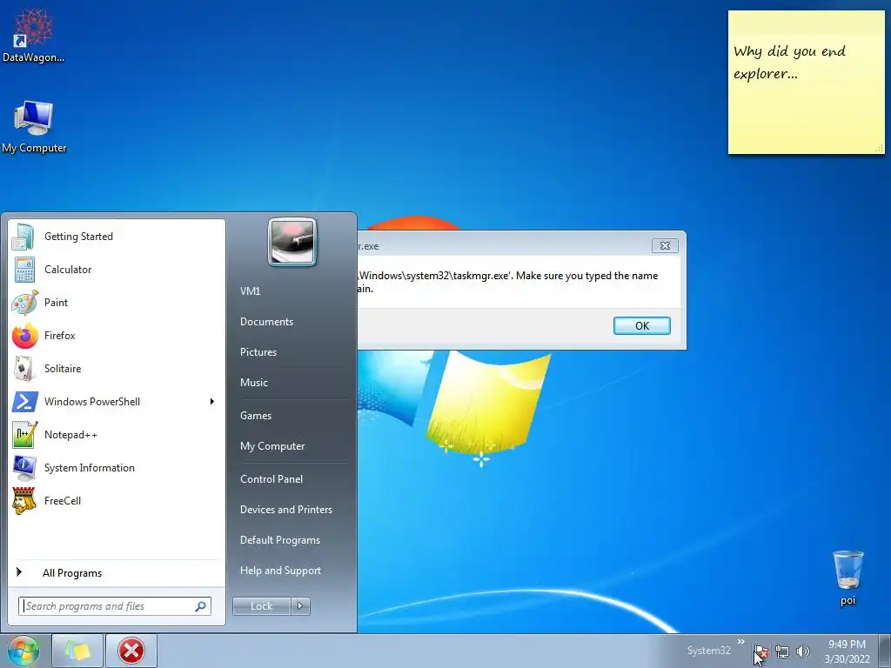Open Games from Start menu
The height and width of the screenshot is (668, 891).
click(x=256, y=416)
